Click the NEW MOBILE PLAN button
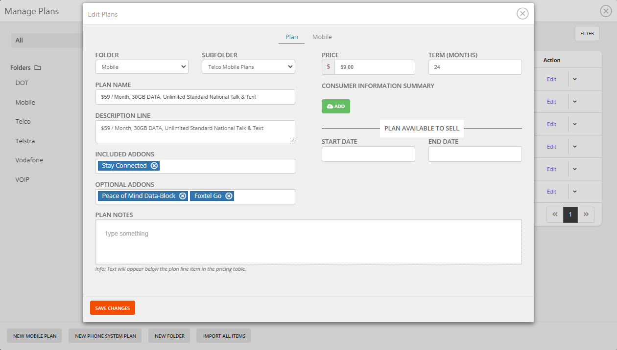The width and height of the screenshot is (617, 350). pos(34,336)
